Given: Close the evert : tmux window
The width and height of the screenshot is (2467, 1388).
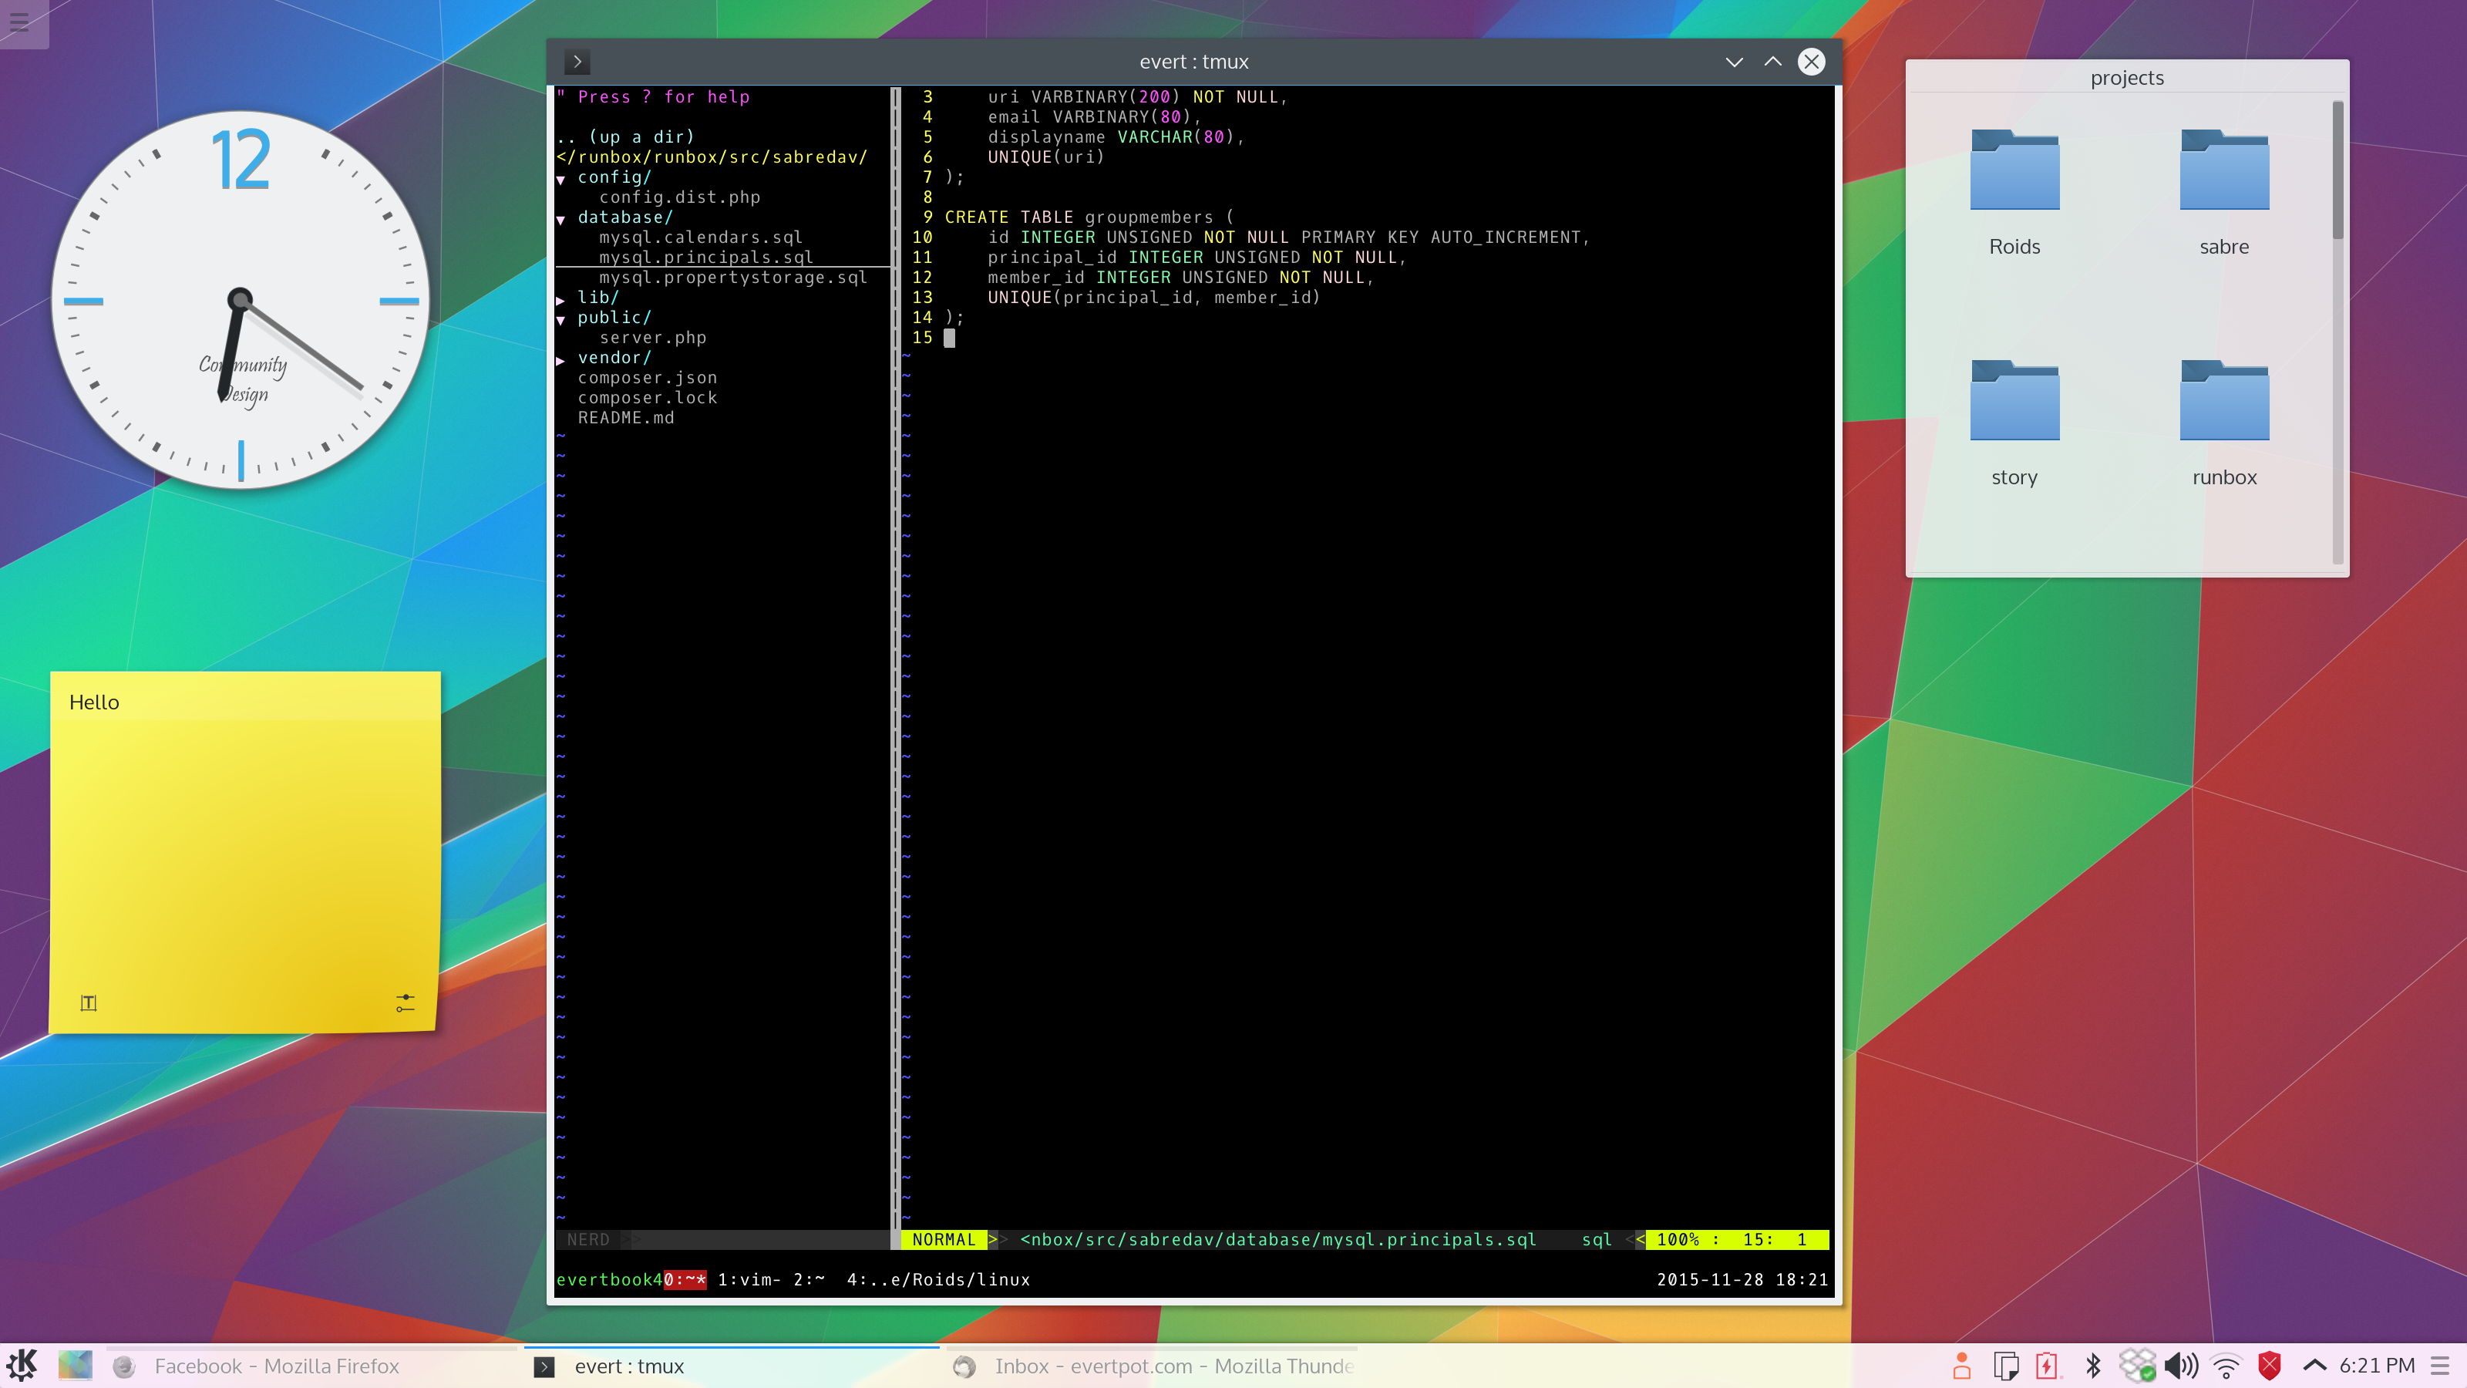Looking at the screenshot, I should 1811,62.
